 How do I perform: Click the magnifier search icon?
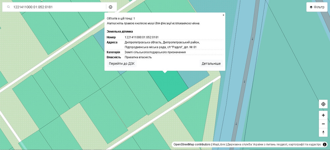[x=8, y=7]
